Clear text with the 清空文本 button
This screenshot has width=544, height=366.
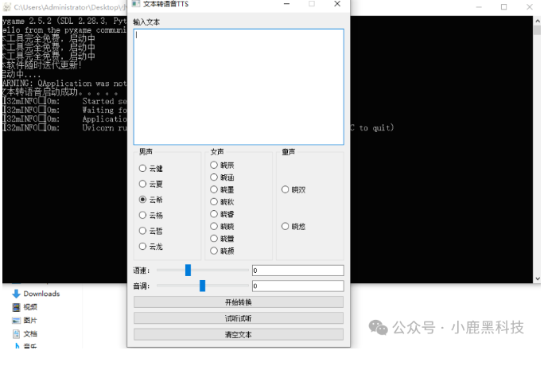click(x=239, y=335)
